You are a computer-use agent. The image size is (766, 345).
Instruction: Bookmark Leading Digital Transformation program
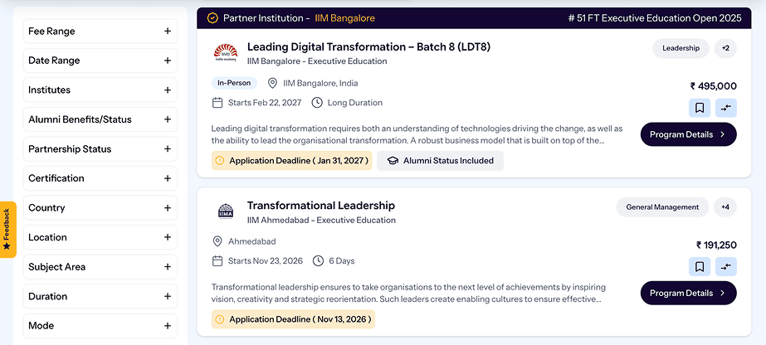coord(700,108)
